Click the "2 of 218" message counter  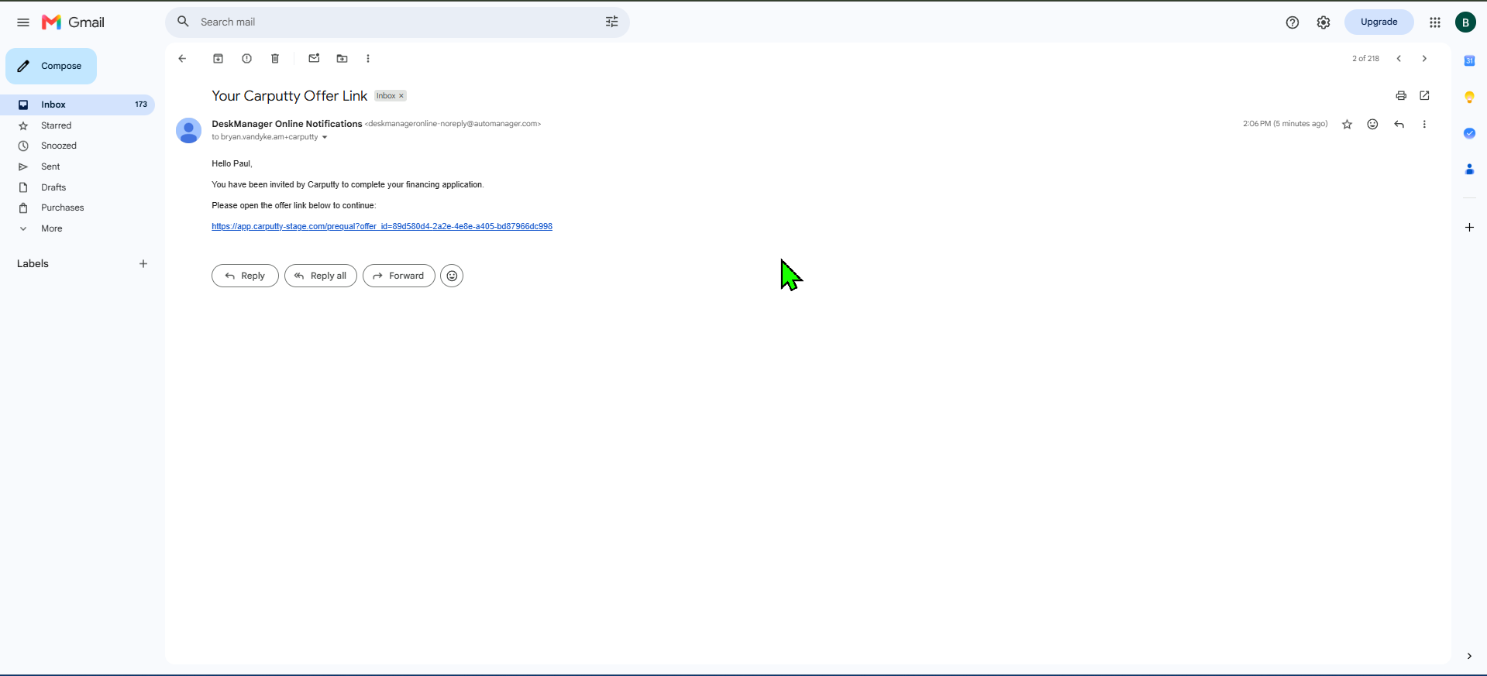pyautogui.click(x=1365, y=59)
